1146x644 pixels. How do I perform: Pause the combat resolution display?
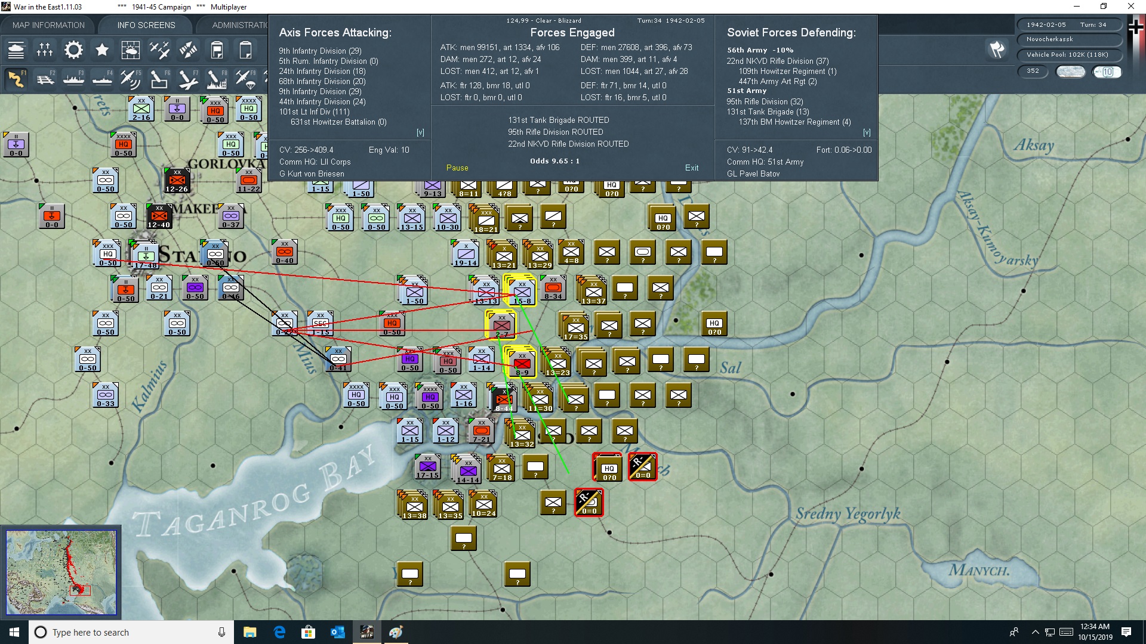click(457, 168)
